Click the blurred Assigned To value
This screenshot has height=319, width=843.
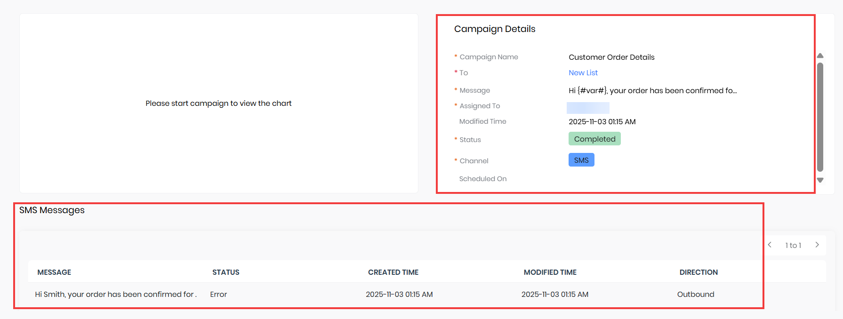(x=588, y=108)
